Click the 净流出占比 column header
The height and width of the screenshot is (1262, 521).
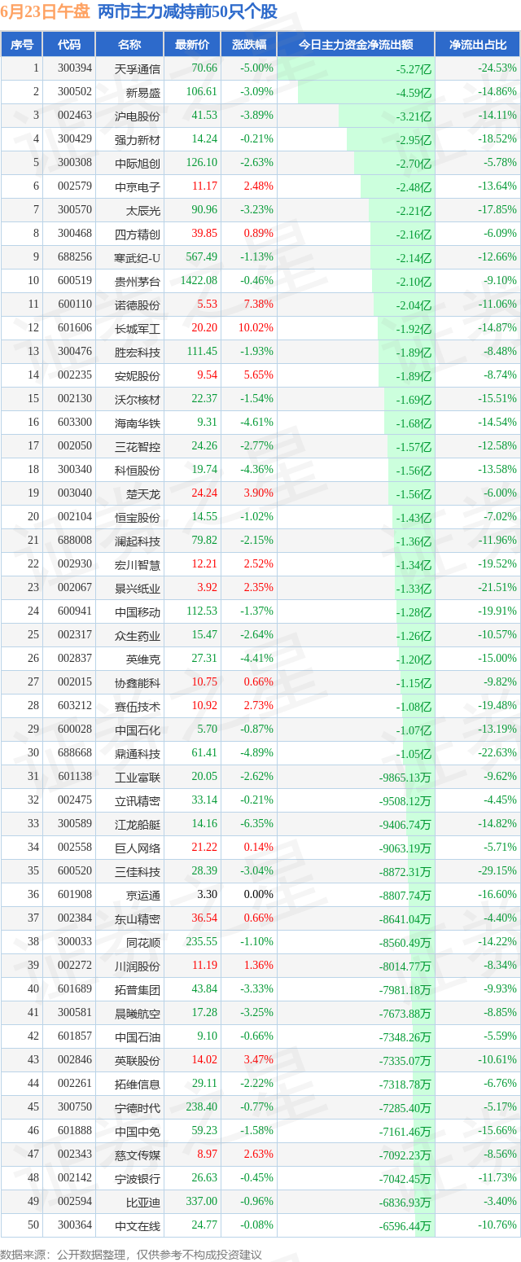click(478, 45)
